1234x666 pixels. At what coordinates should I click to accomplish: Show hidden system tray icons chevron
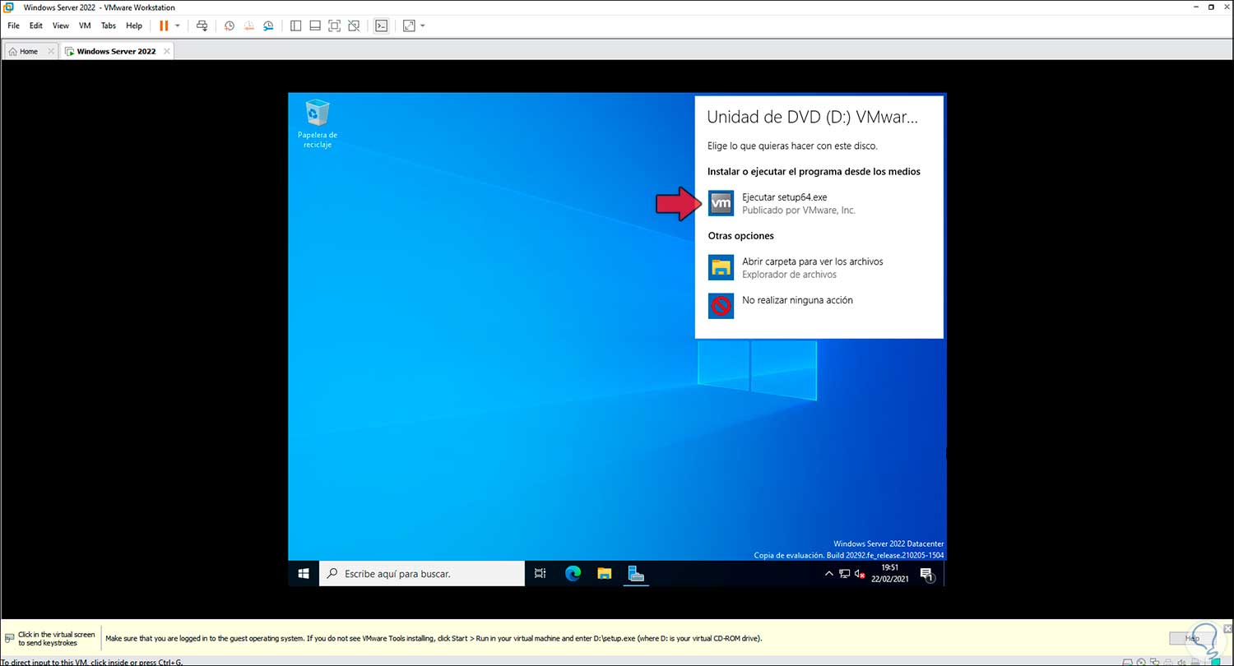click(x=829, y=574)
